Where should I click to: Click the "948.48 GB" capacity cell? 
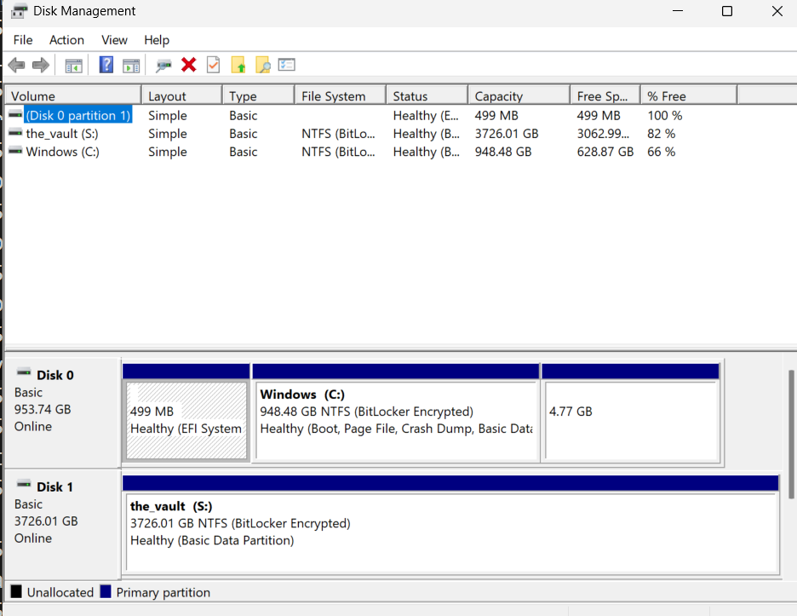[x=503, y=152]
